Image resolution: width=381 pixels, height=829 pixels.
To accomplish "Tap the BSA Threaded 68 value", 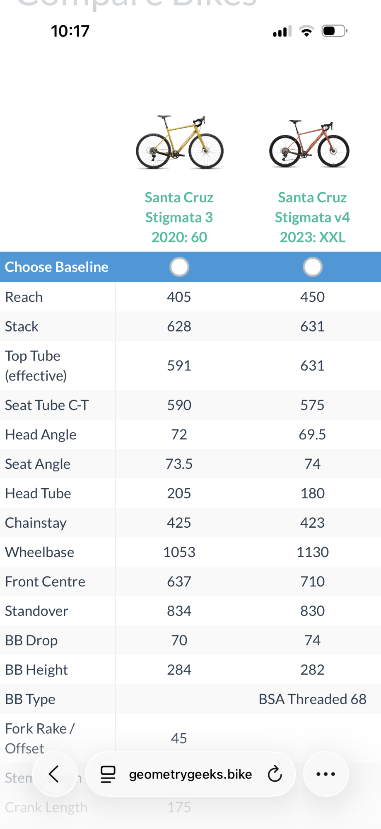I will pyautogui.click(x=313, y=699).
